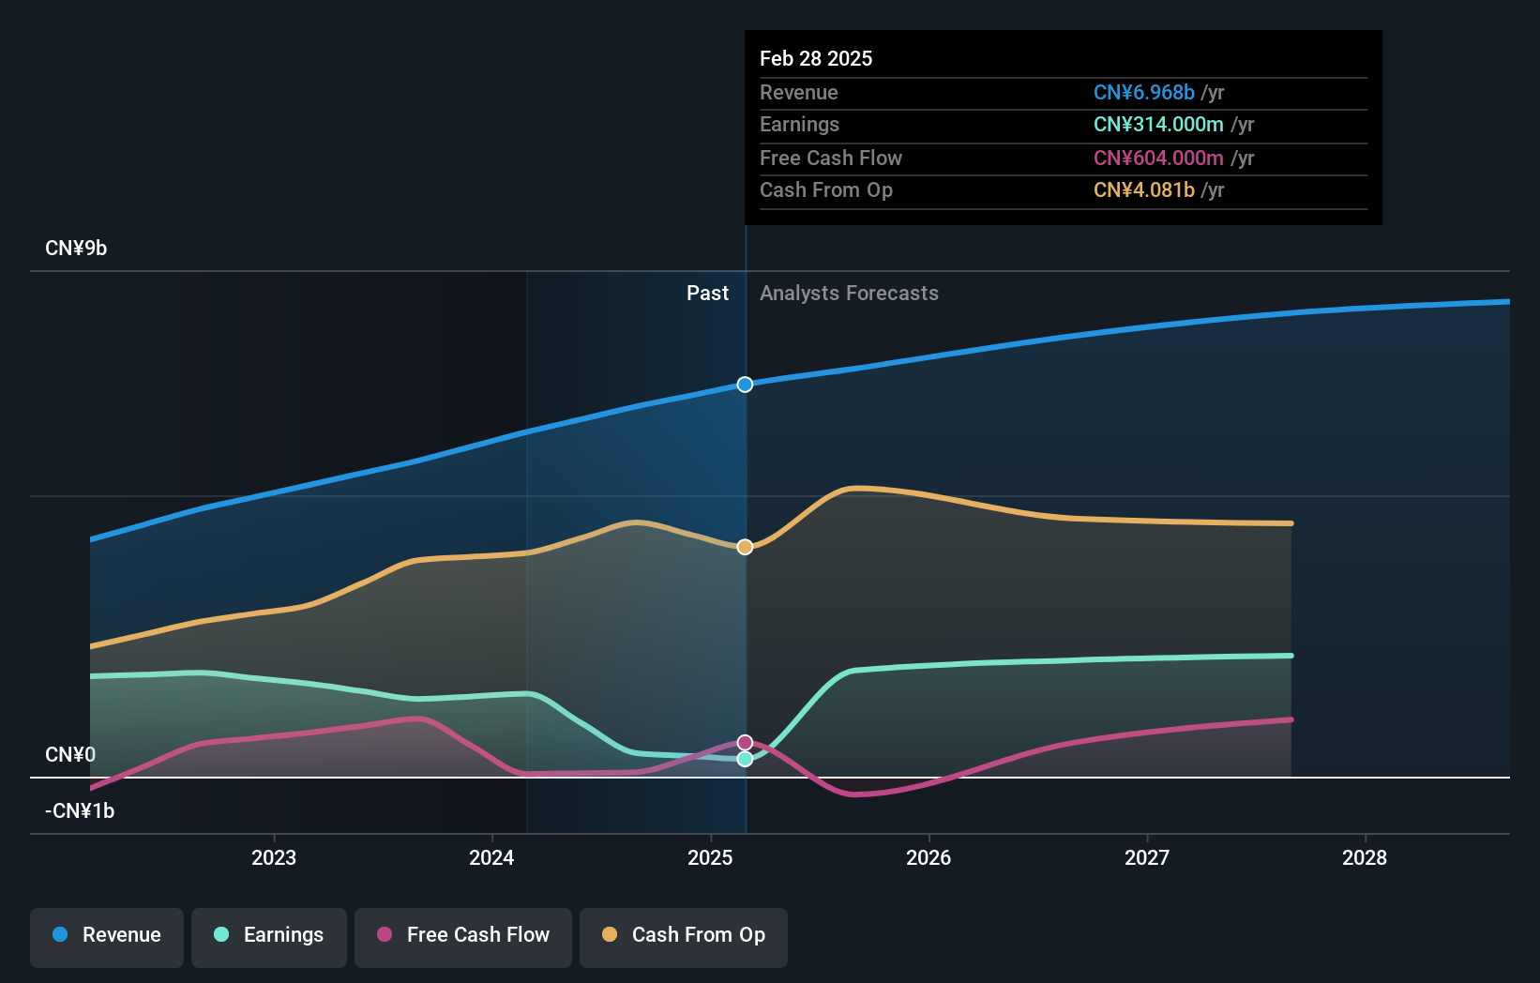Toggle the Cash From Op series visibility
The width and height of the screenshot is (1540, 983).
tap(683, 937)
